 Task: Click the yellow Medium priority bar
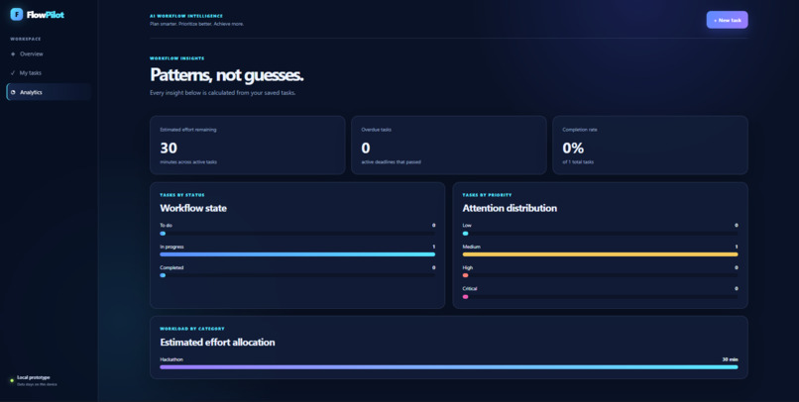(601, 254)
